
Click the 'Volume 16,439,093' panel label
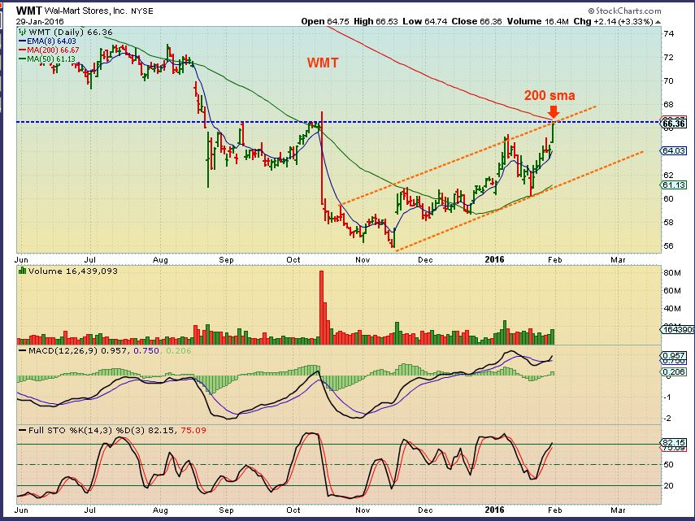pos(72,271)
